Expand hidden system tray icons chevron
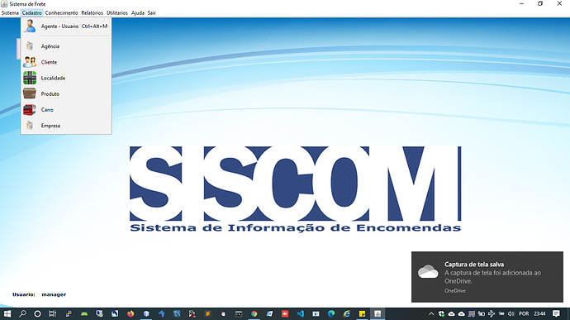The image size is (570, 320). (x=431, y=313)
